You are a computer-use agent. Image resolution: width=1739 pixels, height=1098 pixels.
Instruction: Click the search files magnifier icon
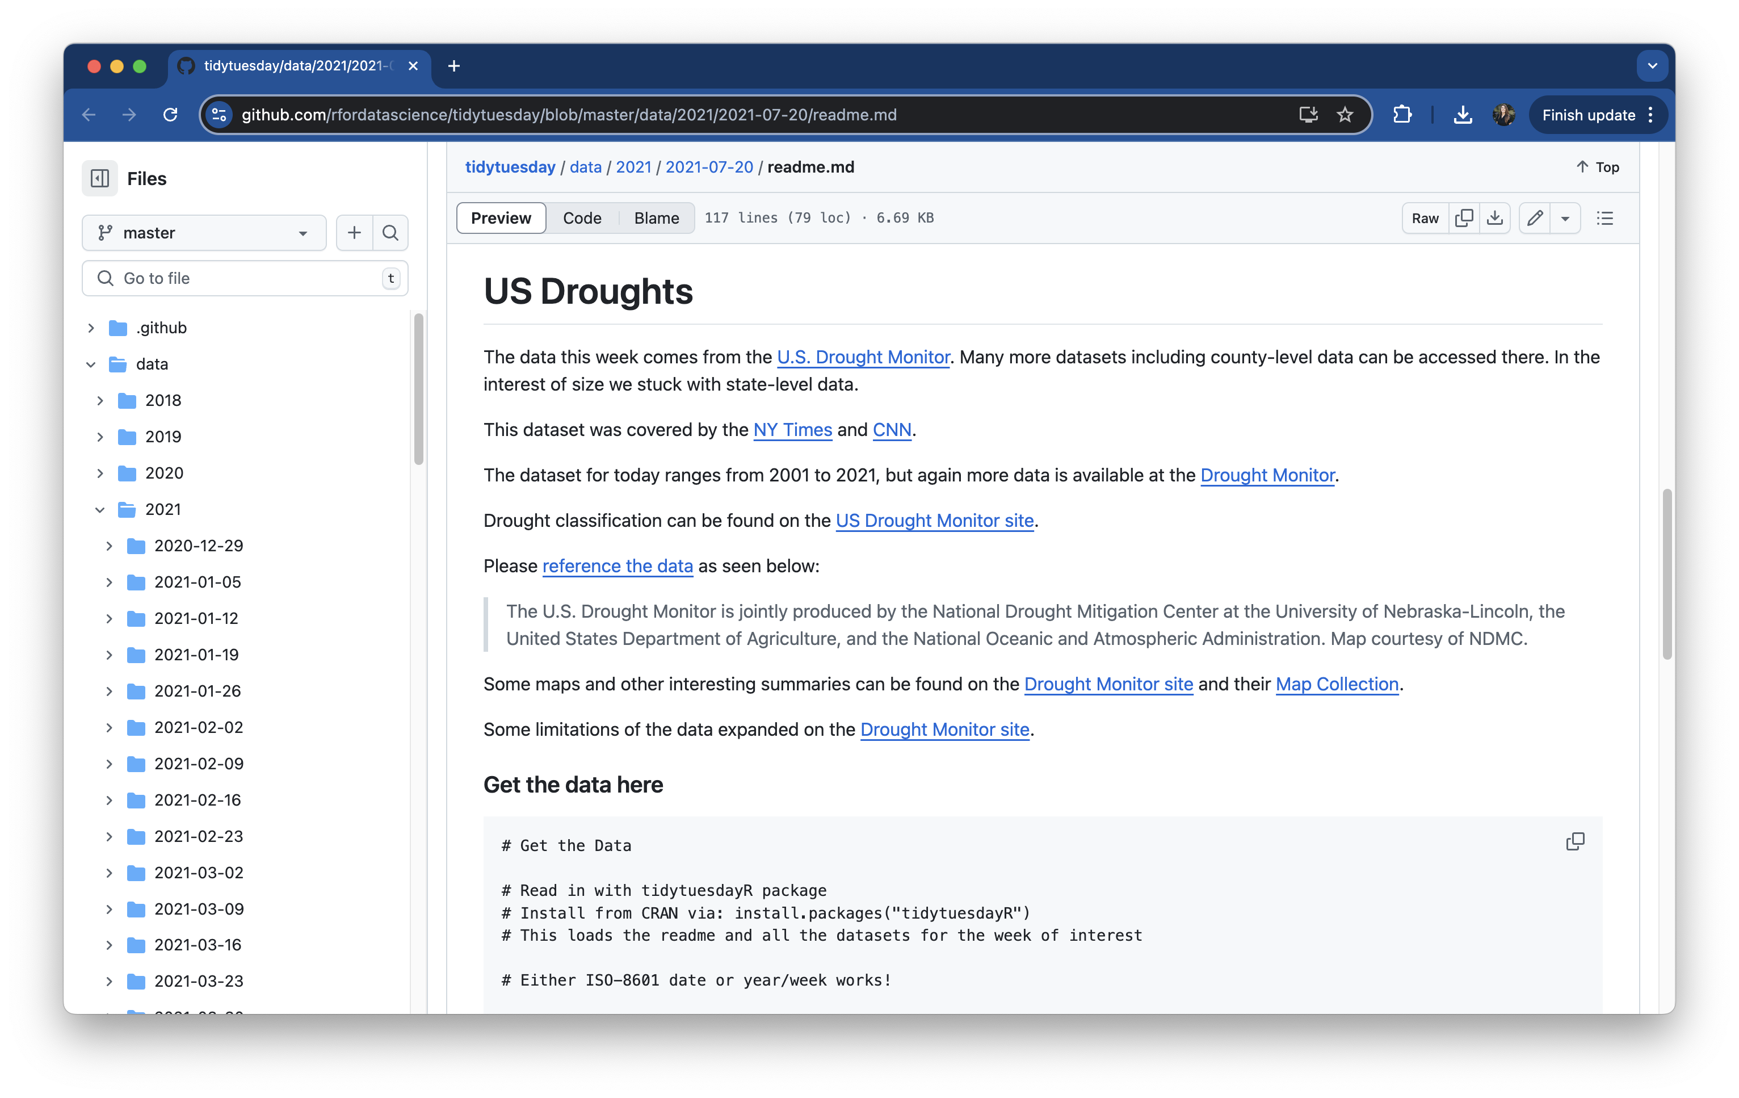[x=390, y=233]
